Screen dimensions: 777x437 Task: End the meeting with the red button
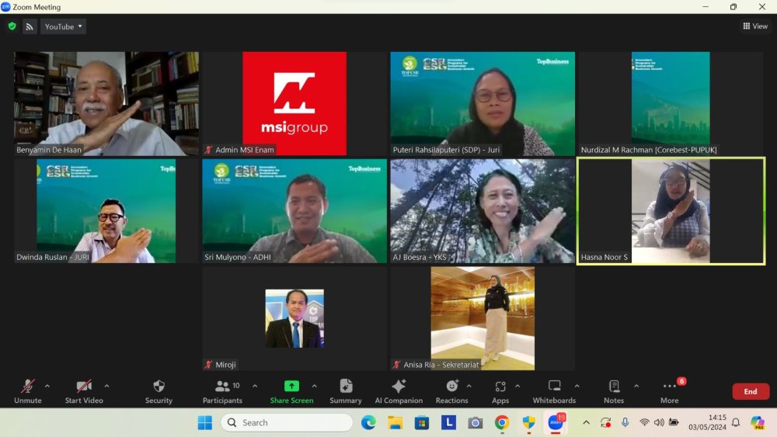click(750, 391)
